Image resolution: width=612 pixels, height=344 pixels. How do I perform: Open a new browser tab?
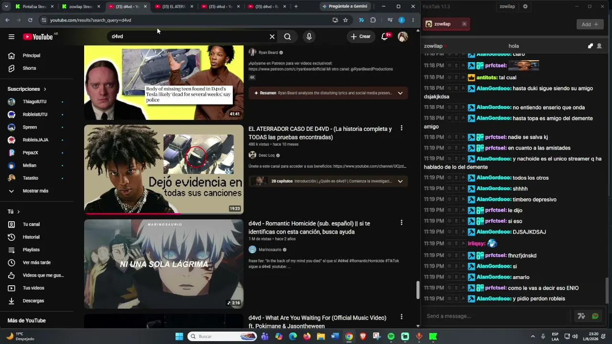[296, 7]
